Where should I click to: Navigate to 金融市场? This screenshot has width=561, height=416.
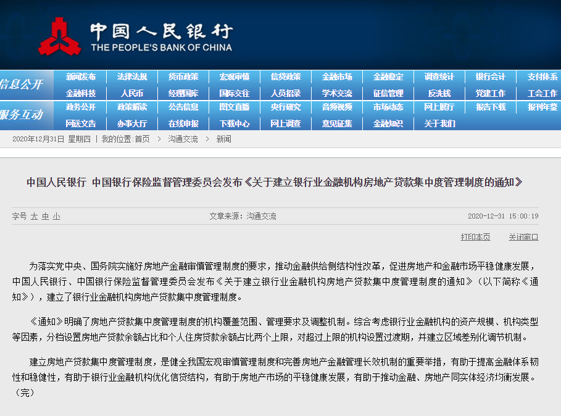(x=337, y=77)
